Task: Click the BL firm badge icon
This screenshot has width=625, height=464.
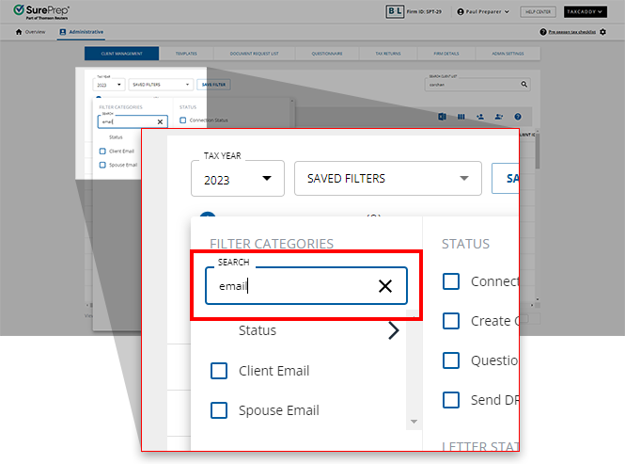Action: 395,11
